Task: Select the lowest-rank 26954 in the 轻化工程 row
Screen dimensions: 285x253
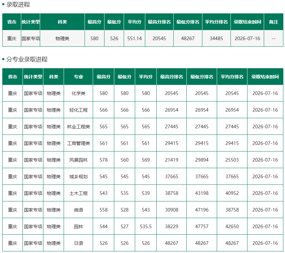Action: point(201,110)
